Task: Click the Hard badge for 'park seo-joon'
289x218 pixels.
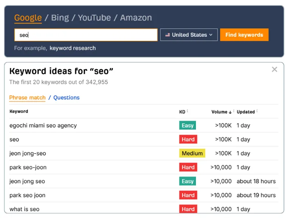Action: 188,167
